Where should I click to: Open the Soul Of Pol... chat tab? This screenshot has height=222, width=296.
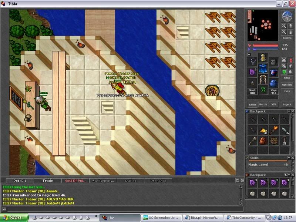coord(75,181)
